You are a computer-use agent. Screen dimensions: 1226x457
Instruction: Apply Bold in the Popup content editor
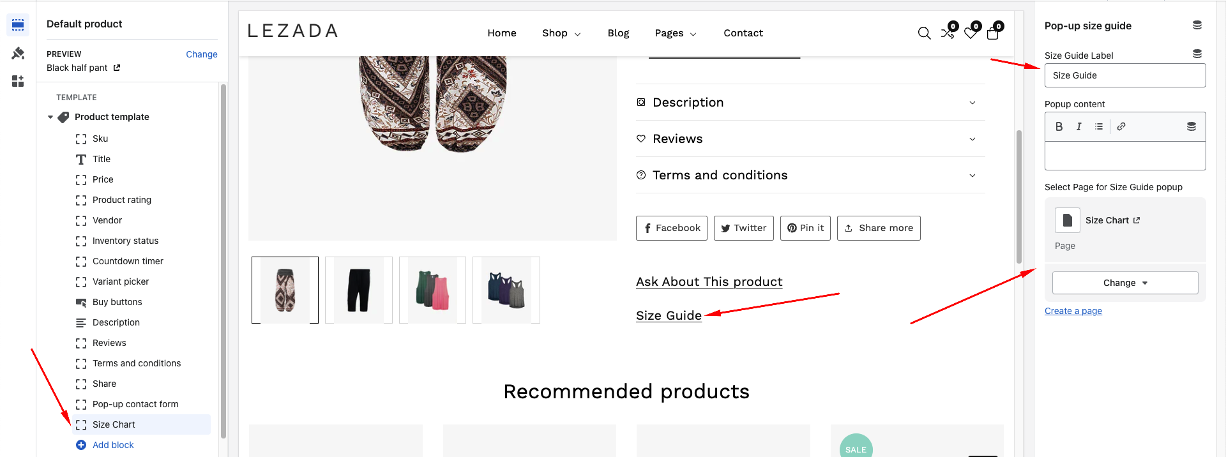[1058, 126]
